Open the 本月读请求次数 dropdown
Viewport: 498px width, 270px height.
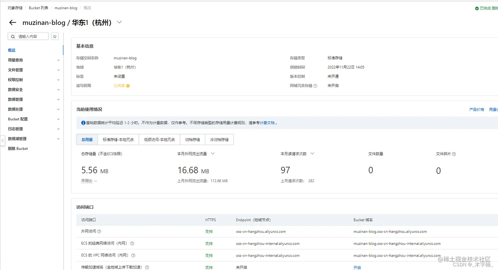pos(312,154)
